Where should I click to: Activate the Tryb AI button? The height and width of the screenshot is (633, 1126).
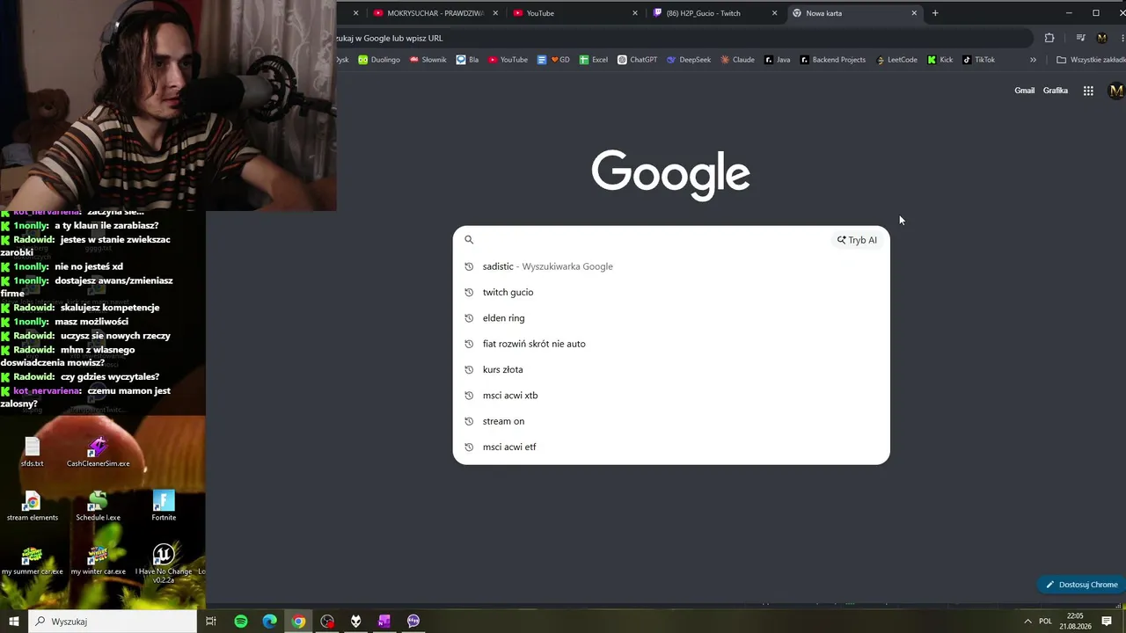click(x=857, y=240)
